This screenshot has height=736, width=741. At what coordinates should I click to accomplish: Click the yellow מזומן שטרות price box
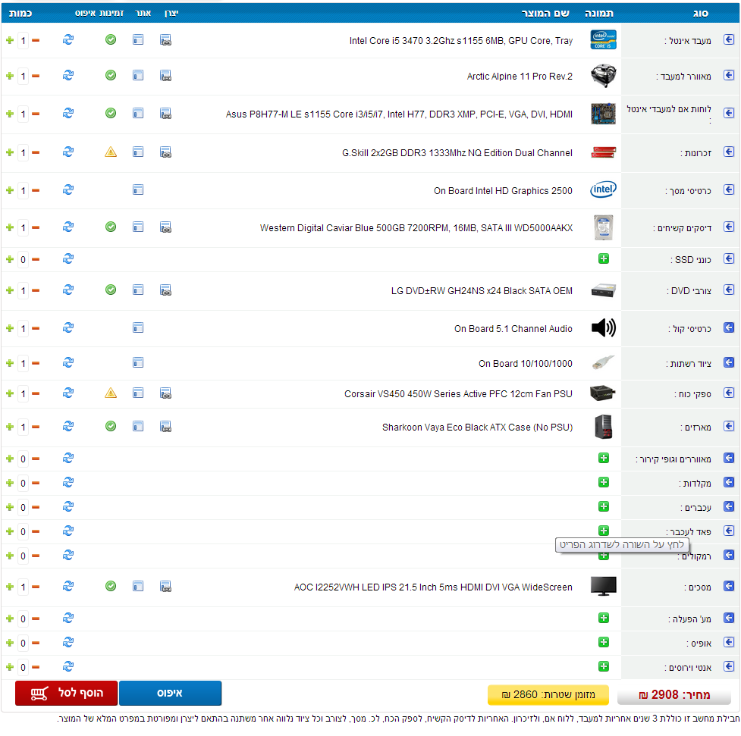548,694
